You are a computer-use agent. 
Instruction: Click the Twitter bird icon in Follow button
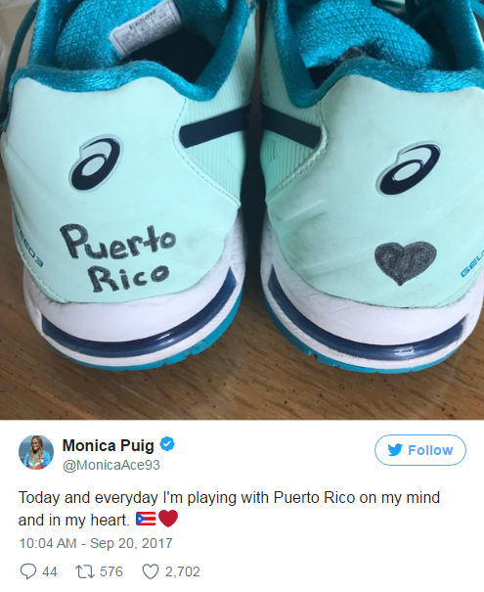pos(395,450)
